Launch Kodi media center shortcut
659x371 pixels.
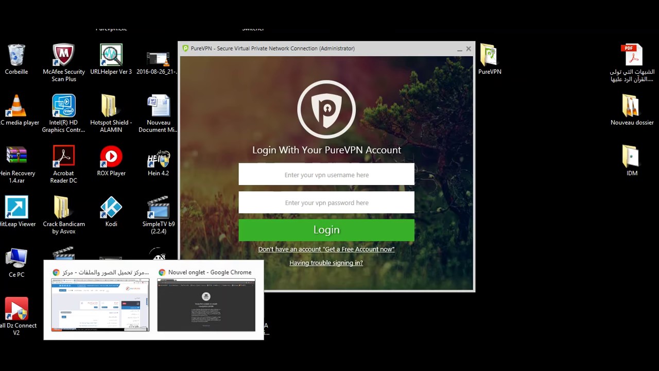(111, 207)
